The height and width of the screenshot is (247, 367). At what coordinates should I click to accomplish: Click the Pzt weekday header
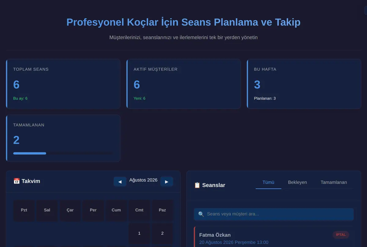click(x=24, y=210)
